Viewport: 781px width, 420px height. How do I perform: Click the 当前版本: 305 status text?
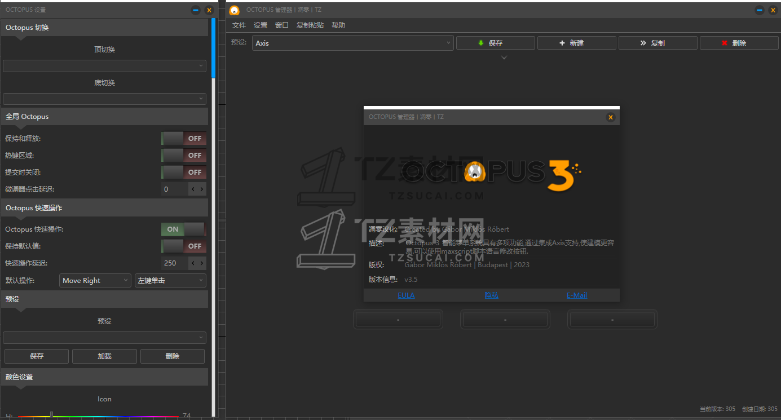(717, 409)
